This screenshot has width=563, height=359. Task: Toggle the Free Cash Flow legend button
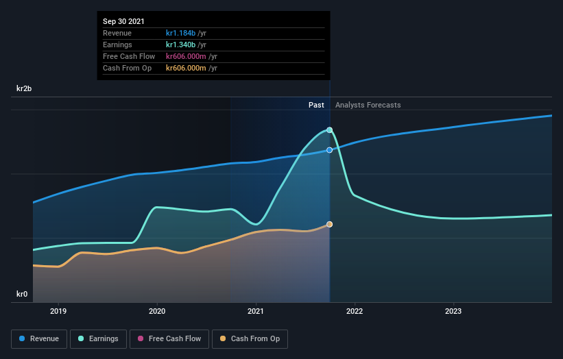point(169,339)
